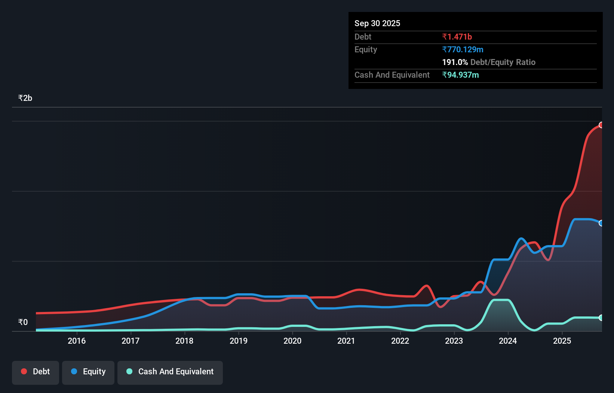Click the ₹94.937m Cash And Equivalent value
This screenshot has width=614, height=393.
(461, 75)
